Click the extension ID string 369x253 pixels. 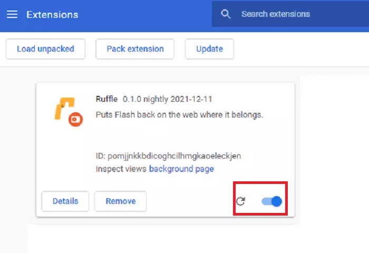[x=169, y=157]
